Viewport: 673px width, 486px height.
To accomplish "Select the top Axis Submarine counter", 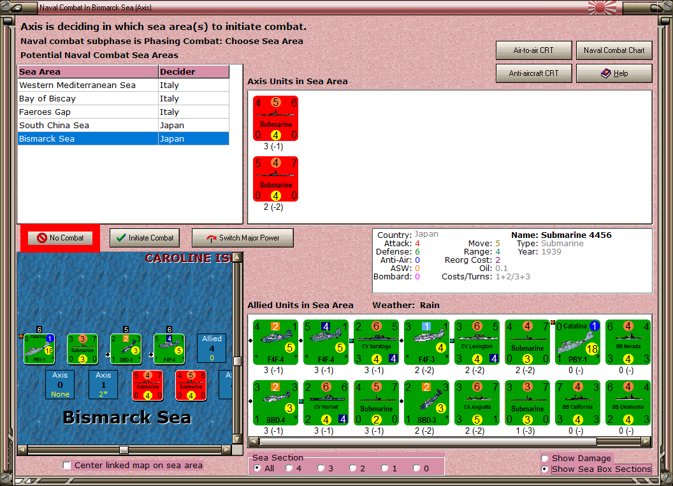I will tap(275, 118).
